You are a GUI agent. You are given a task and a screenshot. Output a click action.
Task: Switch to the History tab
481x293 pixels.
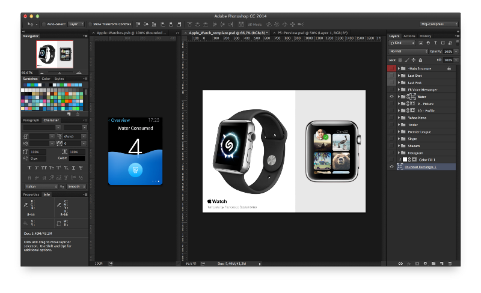tap(425, 36)
